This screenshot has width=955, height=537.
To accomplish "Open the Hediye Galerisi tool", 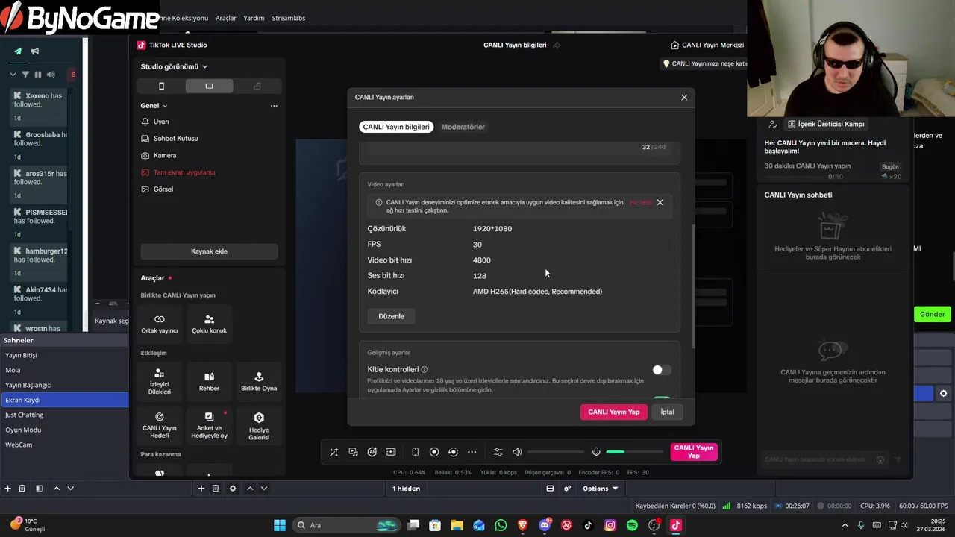I will click(259, 425).
